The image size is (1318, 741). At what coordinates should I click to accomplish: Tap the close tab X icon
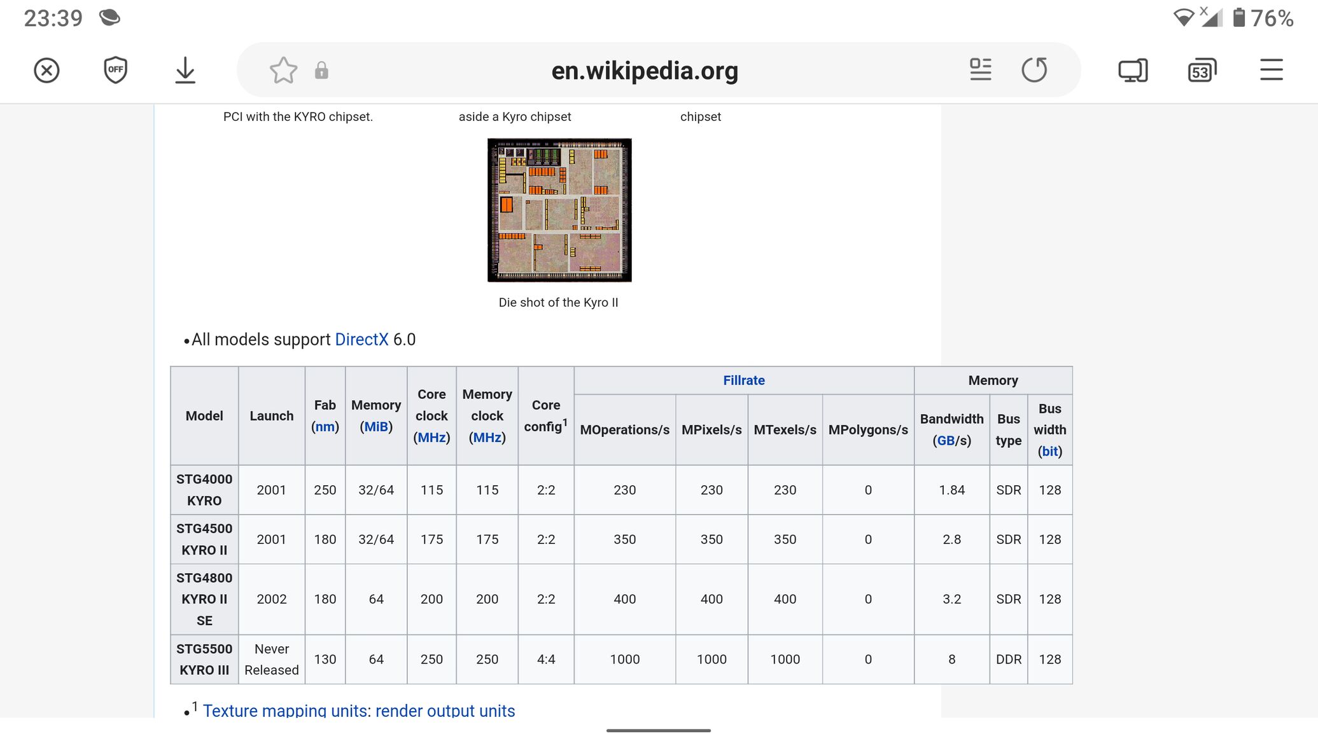click(46, 70)
